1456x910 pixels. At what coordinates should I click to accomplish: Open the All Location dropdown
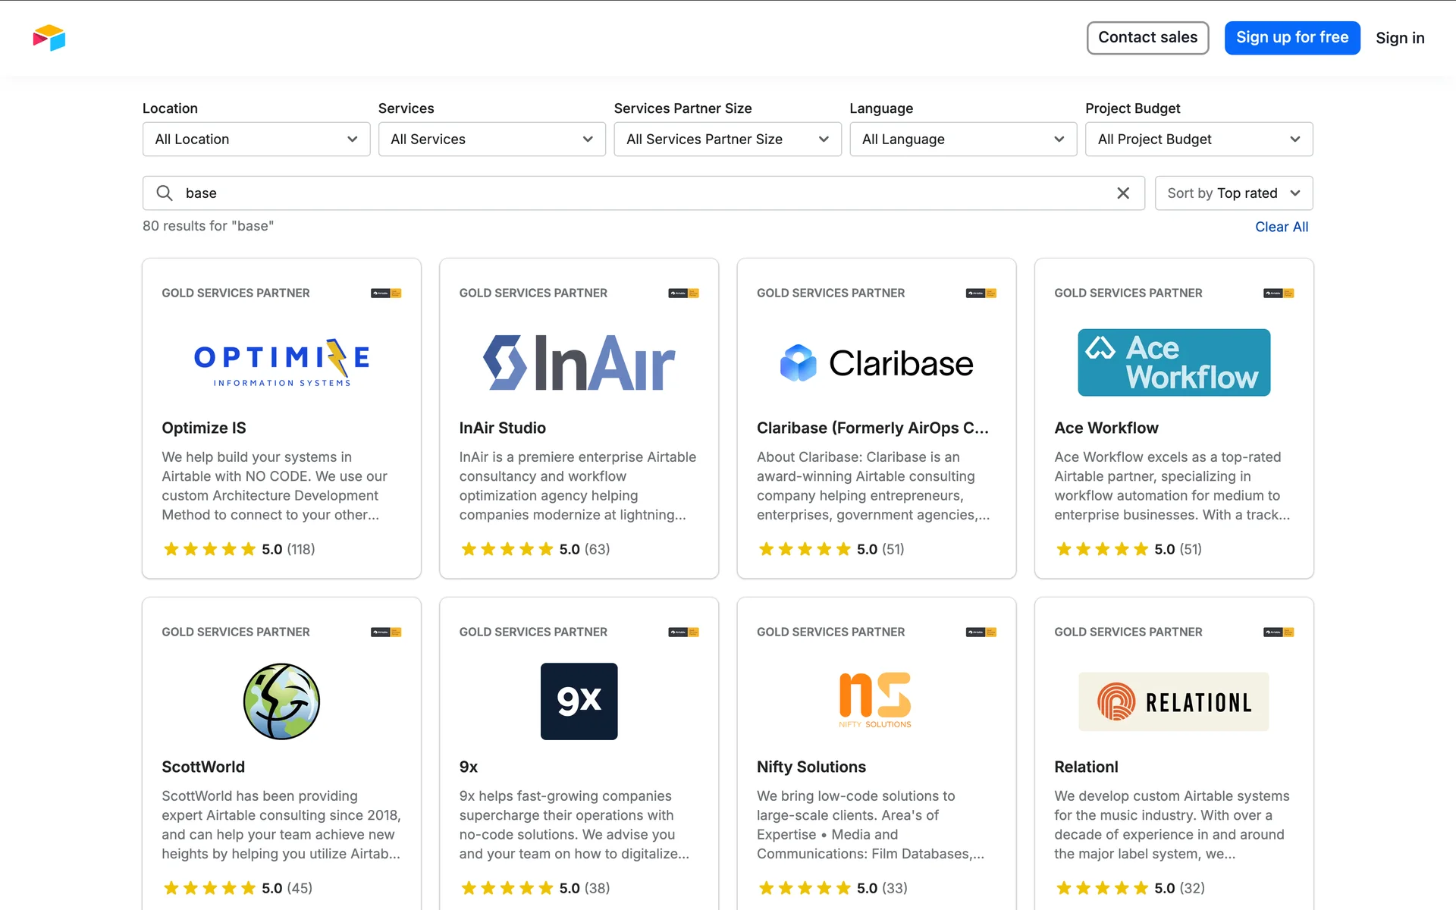pos(256,140)
